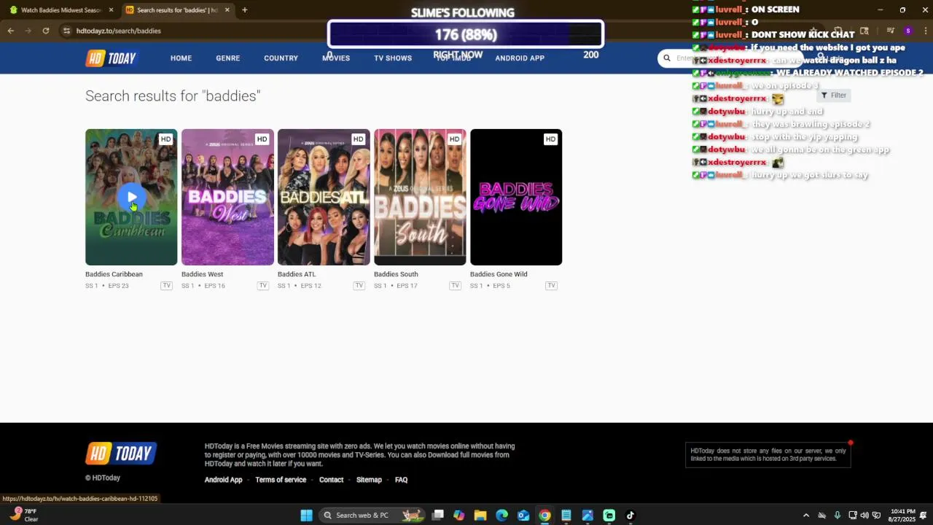Open the weather widget showing 78°F

(25, 515)
